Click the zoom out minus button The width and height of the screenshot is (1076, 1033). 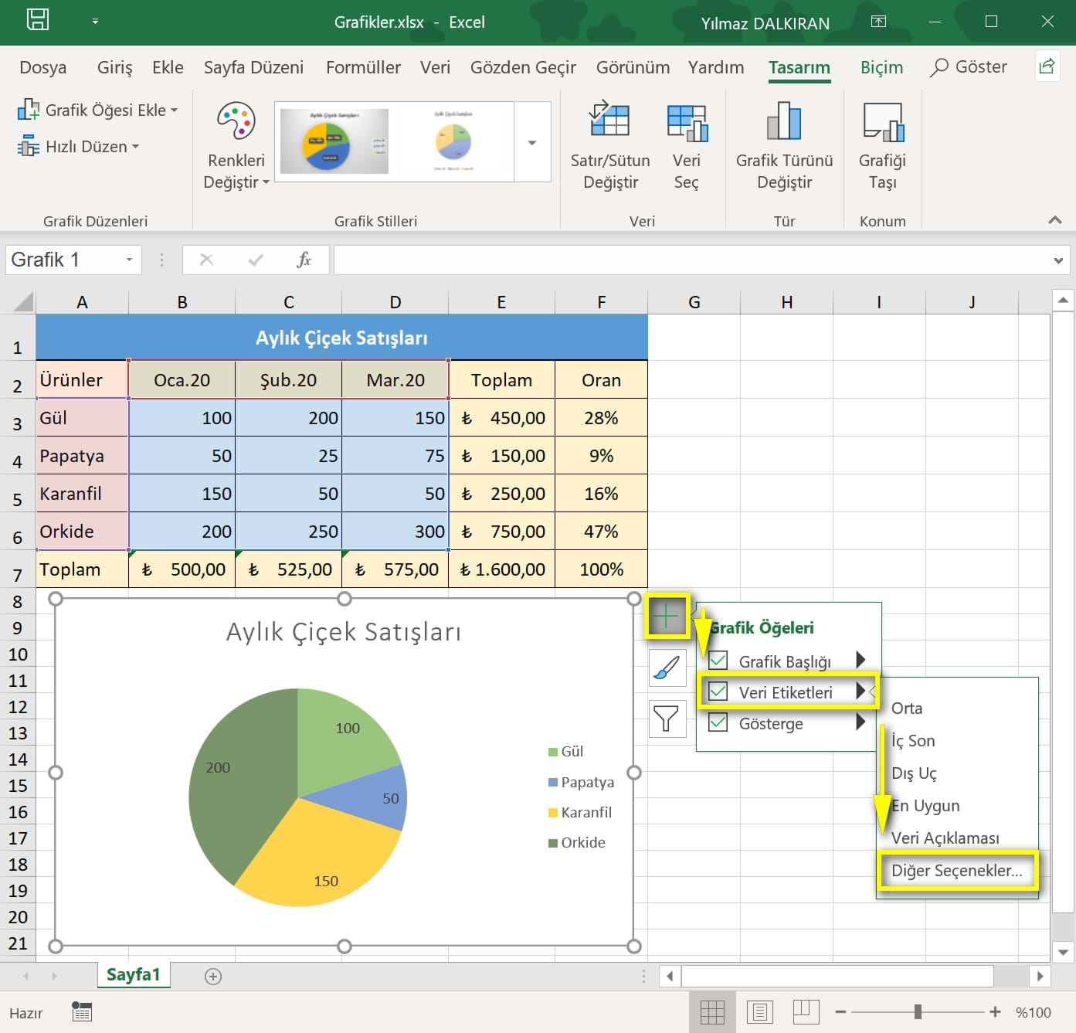click(x=840, y=1011)
